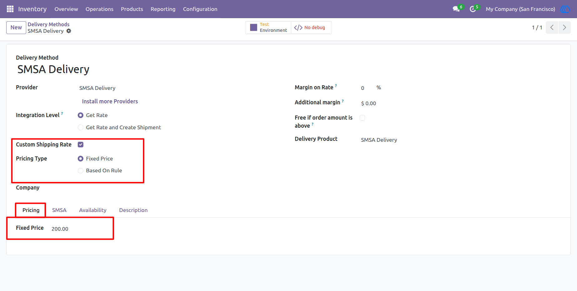Open the apps grid menu icon
The width and height of the screenshot is (577, 291).
pos(10,9)
